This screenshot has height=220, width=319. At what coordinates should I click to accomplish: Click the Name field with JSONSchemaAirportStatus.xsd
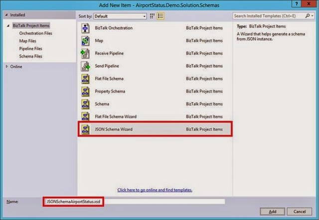coord(134,202)
